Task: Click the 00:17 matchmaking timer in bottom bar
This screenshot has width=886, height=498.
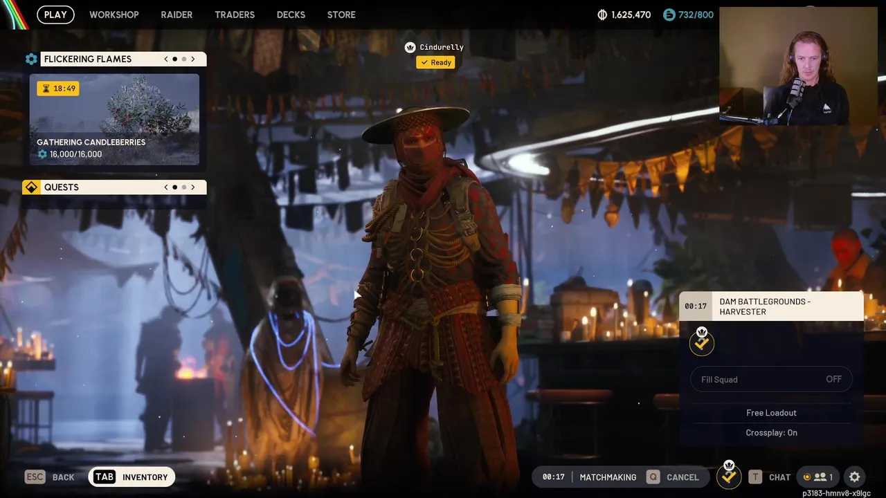Action: pyautogui.click(x=554, y=477)
